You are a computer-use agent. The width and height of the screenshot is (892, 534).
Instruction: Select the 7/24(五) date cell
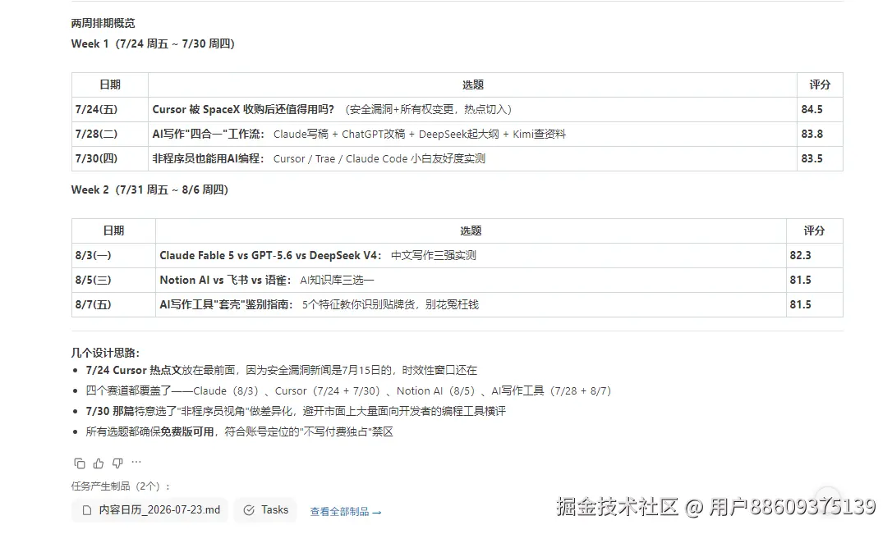(110, 109)
